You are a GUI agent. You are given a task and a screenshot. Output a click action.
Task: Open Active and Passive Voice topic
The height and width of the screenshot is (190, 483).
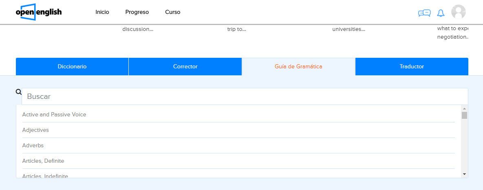(x=54, y=115)
